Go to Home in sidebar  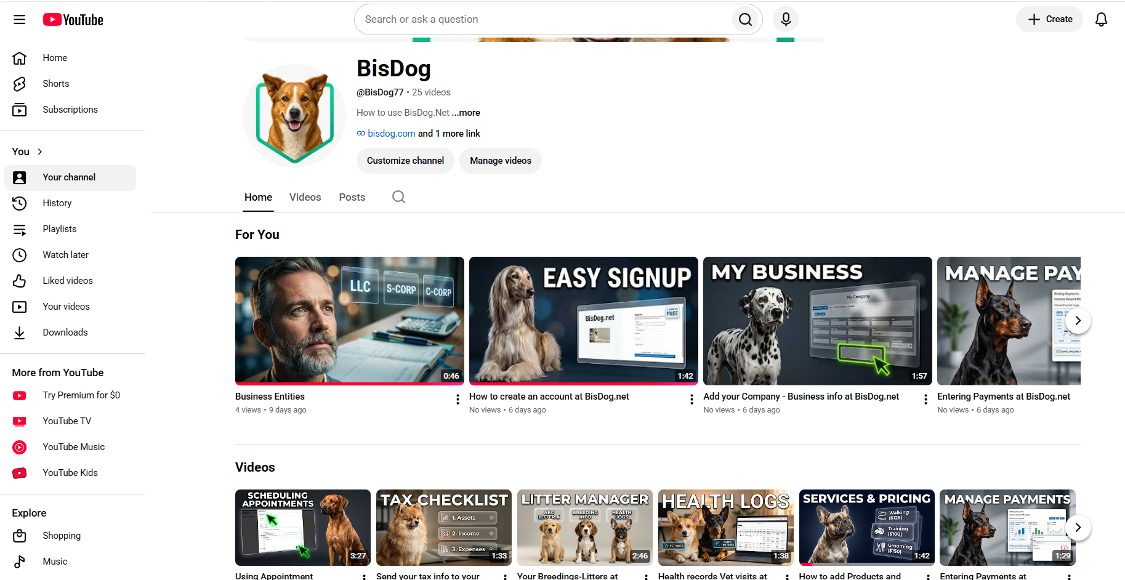coord(70,58)
